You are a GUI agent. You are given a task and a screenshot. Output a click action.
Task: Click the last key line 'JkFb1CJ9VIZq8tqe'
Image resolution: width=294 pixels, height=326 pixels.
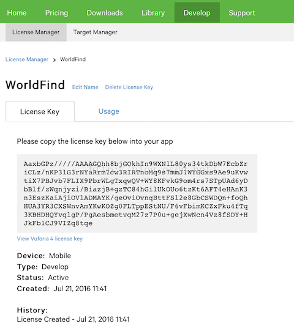tap(58, 223)
